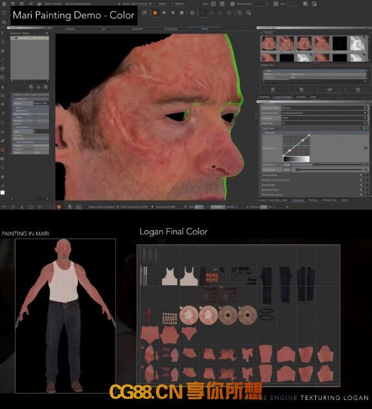
Task: Click the first icon in the top-left main toolbar
Action: pyautogui.click(x=5, y=4)
